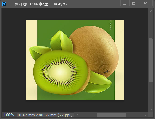Click the horizontal scrollbar right arrow
The width and height of the screenshot is (155, 119).
pyautogui.click(x=145, y=115)
